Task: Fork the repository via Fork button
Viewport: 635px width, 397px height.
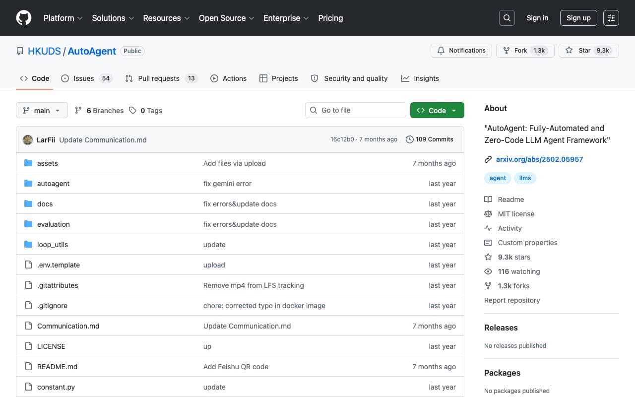Action: (x=525, y=51)
